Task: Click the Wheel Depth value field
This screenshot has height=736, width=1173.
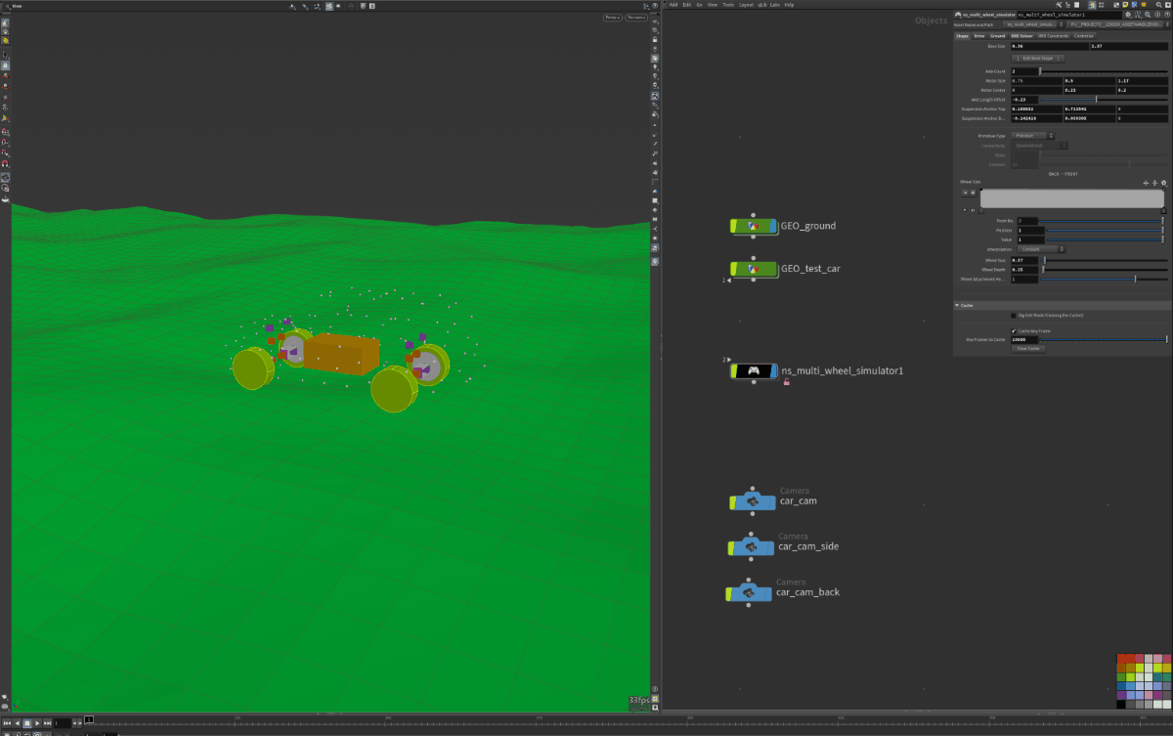Action: point(1025,270)
